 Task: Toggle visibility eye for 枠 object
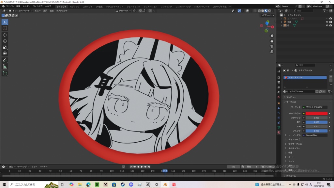(327, 25)
